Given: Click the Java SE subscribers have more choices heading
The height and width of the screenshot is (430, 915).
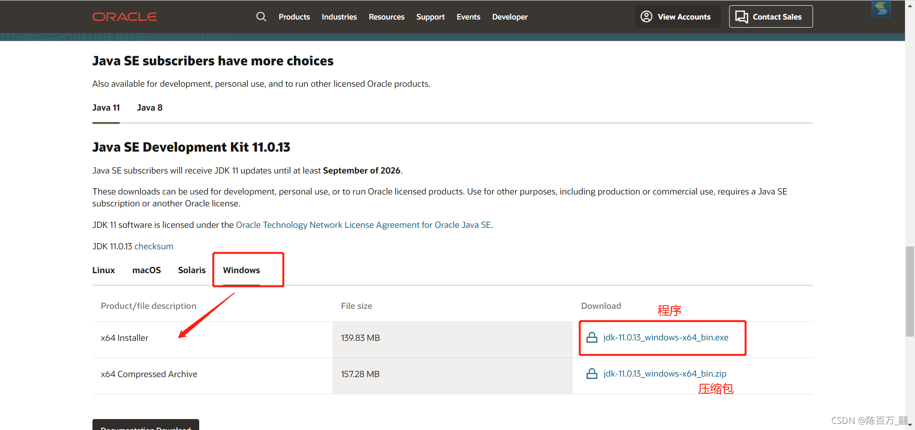Looking at the screenshot, I should click(x=213, y=61).
